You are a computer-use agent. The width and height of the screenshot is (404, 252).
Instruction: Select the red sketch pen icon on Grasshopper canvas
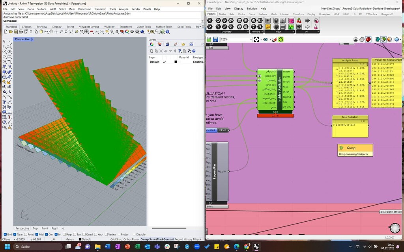click(275, 39)
